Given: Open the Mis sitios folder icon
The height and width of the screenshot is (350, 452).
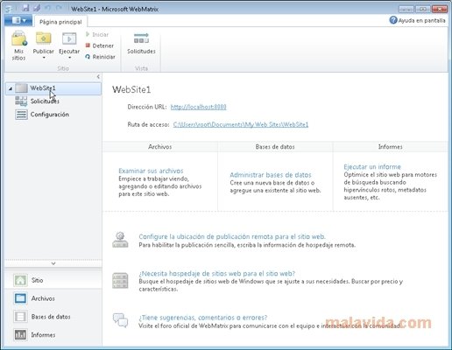Looking at the screenshot, I should click(x=19, y=38).
